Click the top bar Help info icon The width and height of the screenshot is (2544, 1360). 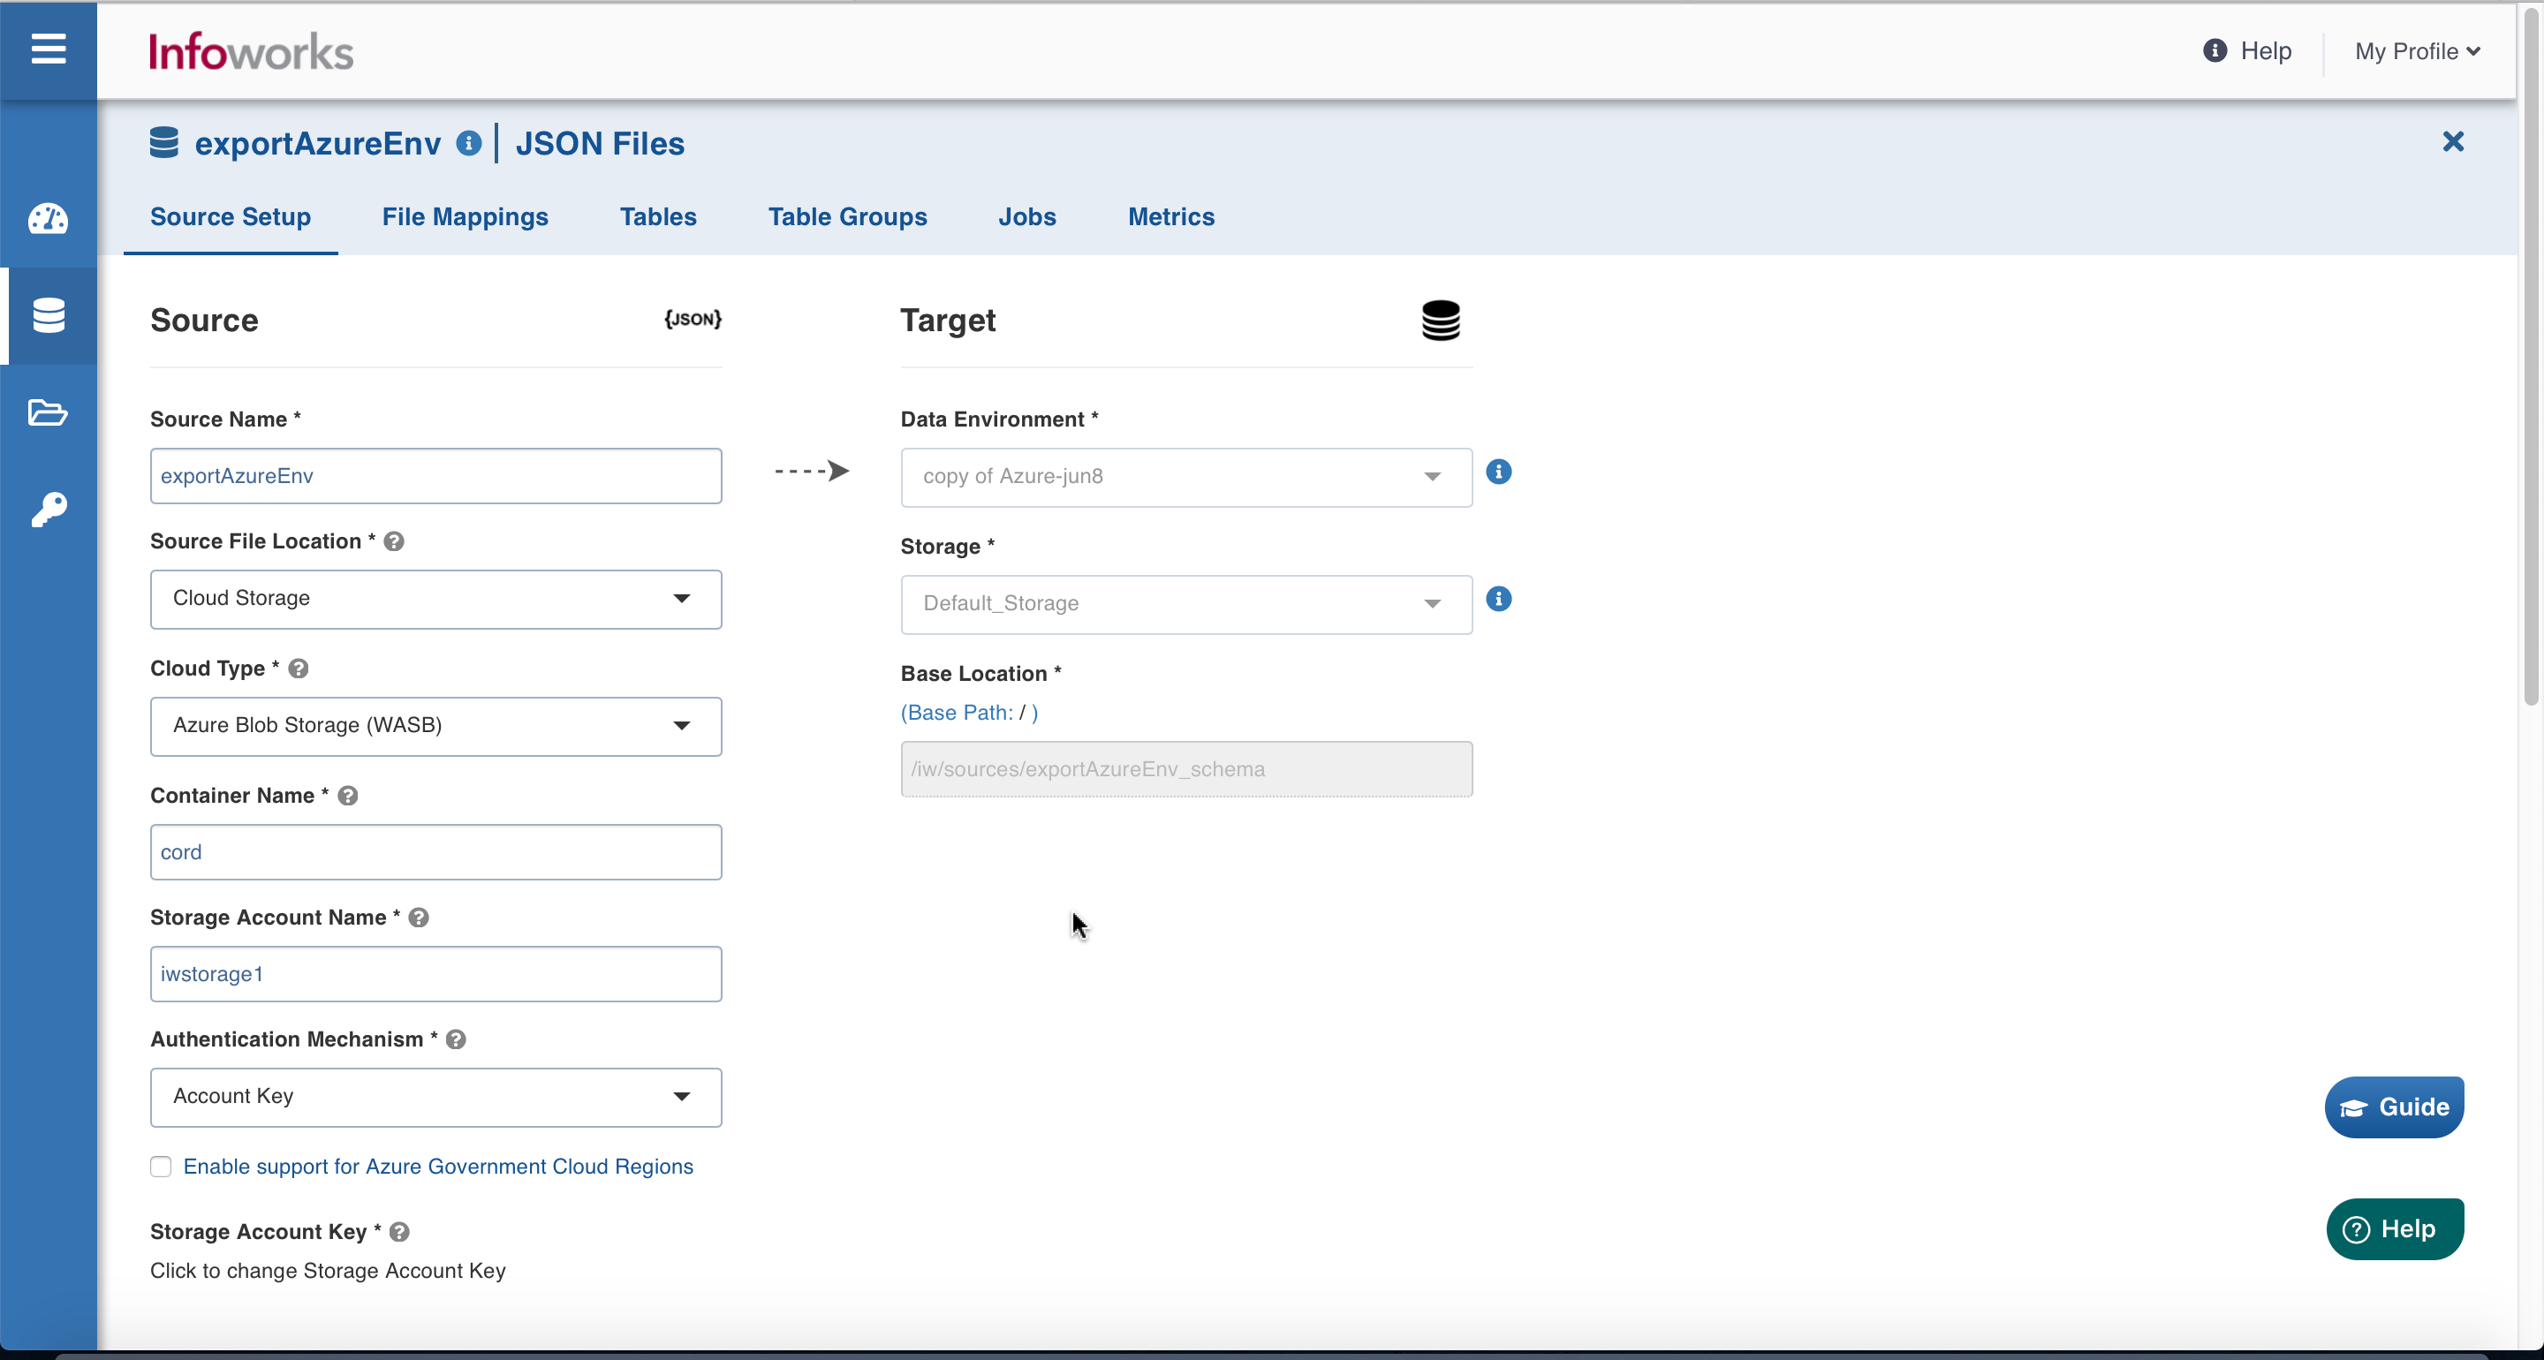coord(2215,50)
